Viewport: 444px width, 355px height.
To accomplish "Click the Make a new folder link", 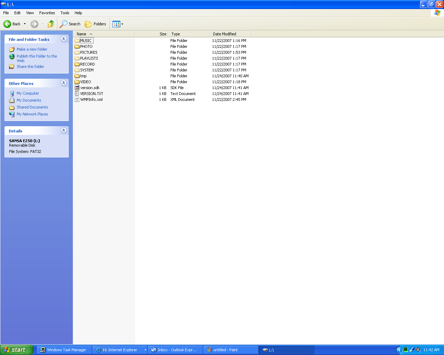I will [32, 49].
